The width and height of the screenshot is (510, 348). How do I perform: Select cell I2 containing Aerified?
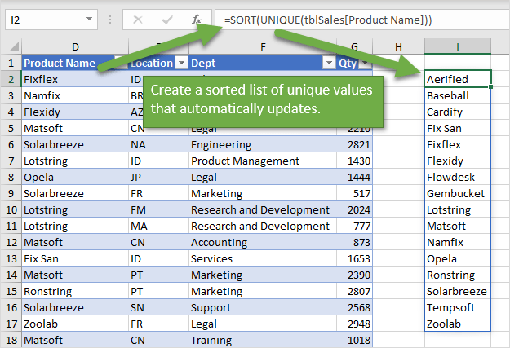pyautogui.click(x=457, y=79)
